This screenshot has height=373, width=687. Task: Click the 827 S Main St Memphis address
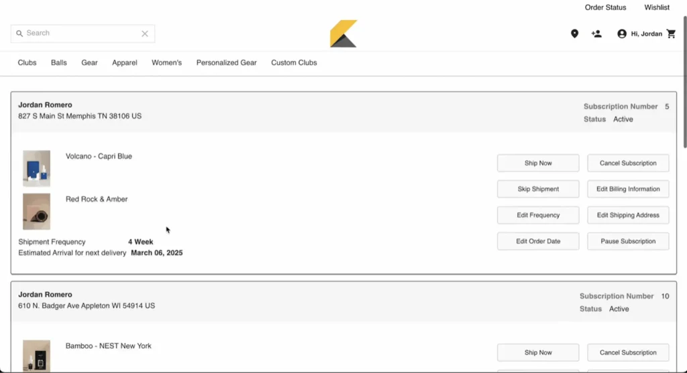(x=80, y=116)
